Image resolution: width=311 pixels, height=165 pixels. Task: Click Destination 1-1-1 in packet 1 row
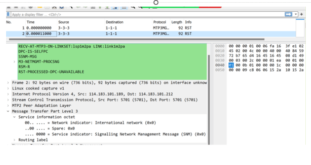point(111,28)
